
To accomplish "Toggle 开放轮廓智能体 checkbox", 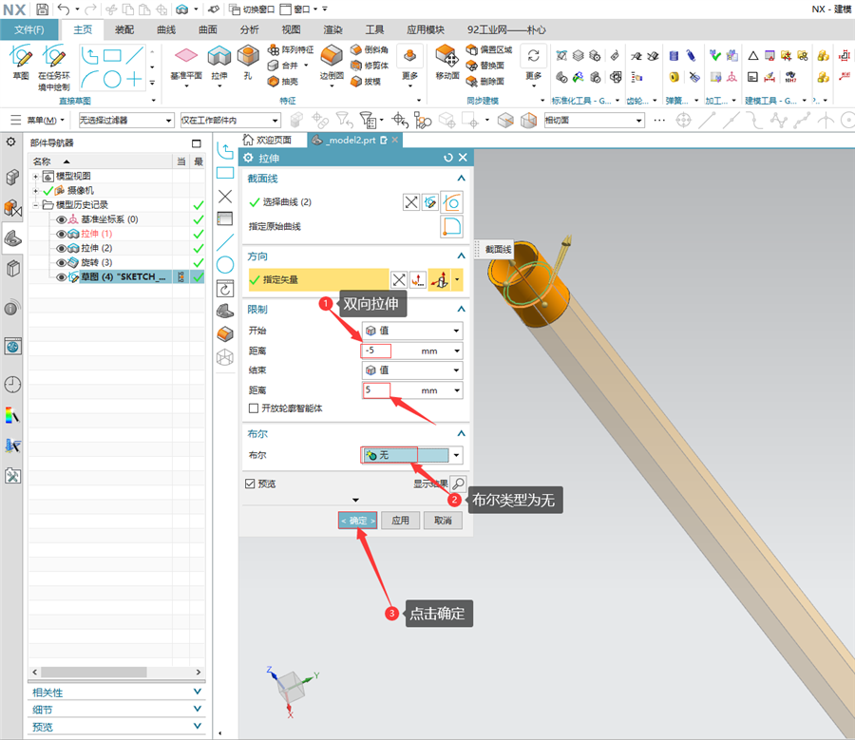I will (x=253, y=408).
